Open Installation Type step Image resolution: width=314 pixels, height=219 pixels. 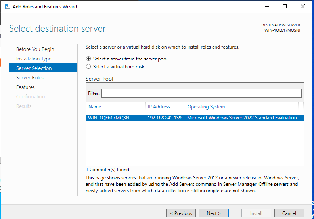(x=34, y=59)
